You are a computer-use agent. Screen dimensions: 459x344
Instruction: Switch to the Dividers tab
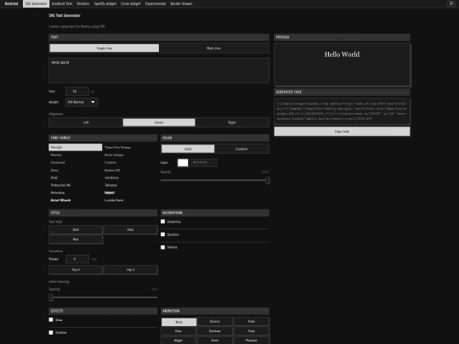[82, 3]
